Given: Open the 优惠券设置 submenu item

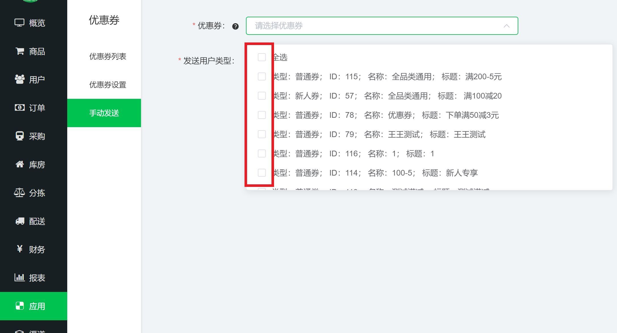Looking at the screenshot, I should click(x=108, y=85).
